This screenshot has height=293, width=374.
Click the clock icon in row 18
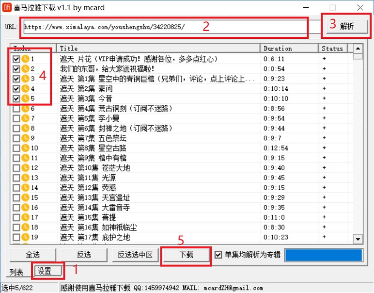coord(25,228)
